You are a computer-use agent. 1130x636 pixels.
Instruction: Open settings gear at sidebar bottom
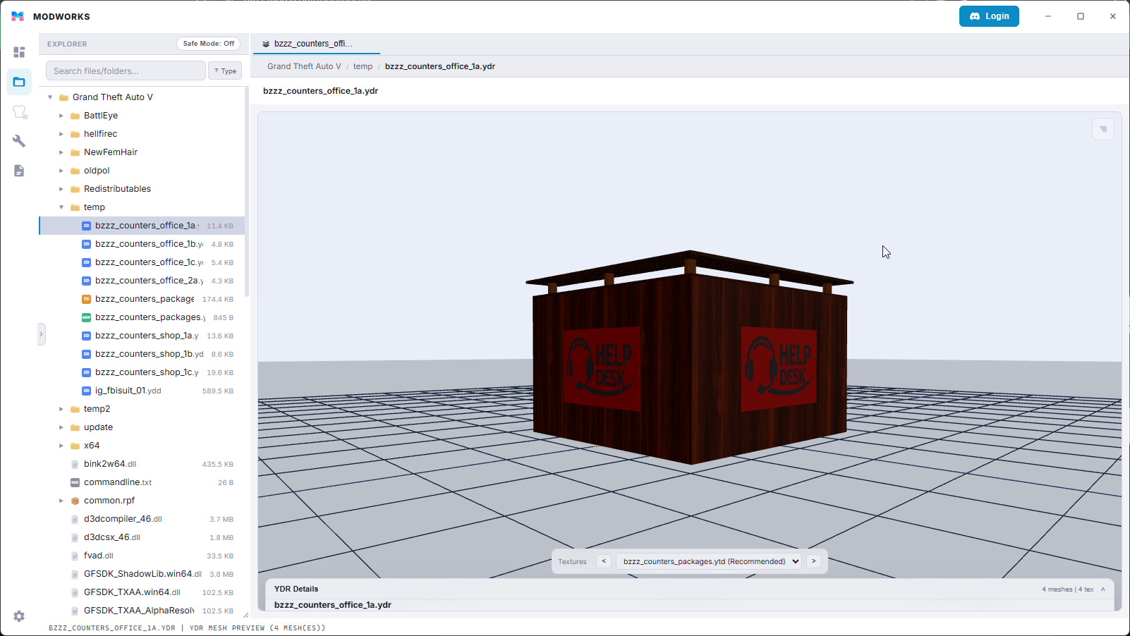[19, 616]
